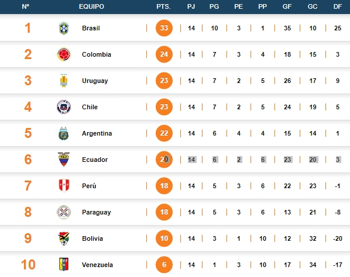Sort by the PTS. column header
This screenshot has width=350, height=277.
click(164, 6)
